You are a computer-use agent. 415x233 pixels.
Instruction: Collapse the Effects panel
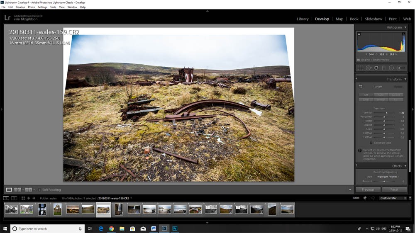[405, 166]
